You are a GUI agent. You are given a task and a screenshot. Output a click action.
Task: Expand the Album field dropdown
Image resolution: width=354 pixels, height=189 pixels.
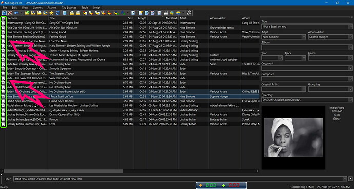tap(350, 48)
